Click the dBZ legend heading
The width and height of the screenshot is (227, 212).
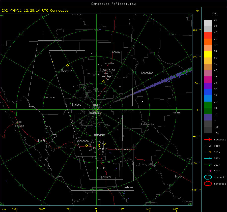coord(214,13)
